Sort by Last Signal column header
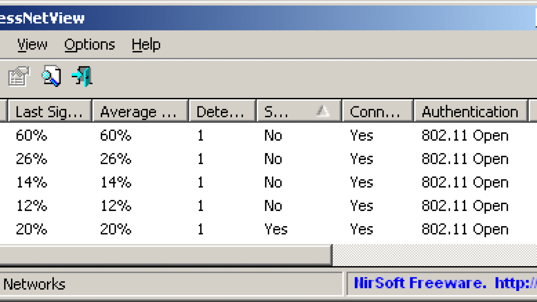The height and width of the screenshot is (302, 537). click(x=49, y=111)
